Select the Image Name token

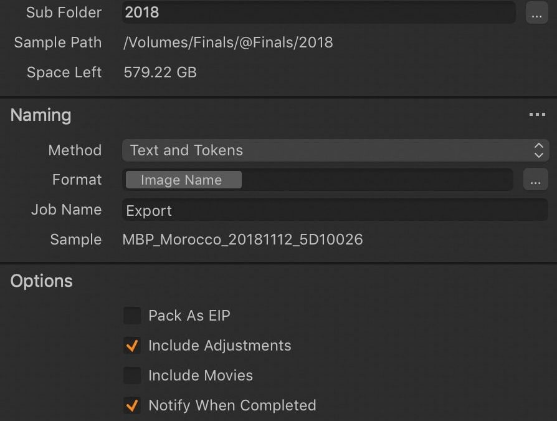pyautogui.click(x=183, y=180)
